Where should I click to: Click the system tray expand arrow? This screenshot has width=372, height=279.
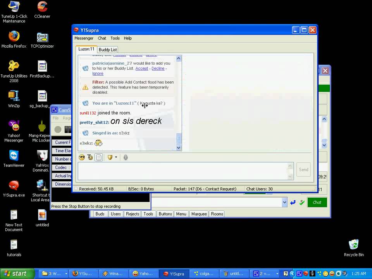coord(292,274)
